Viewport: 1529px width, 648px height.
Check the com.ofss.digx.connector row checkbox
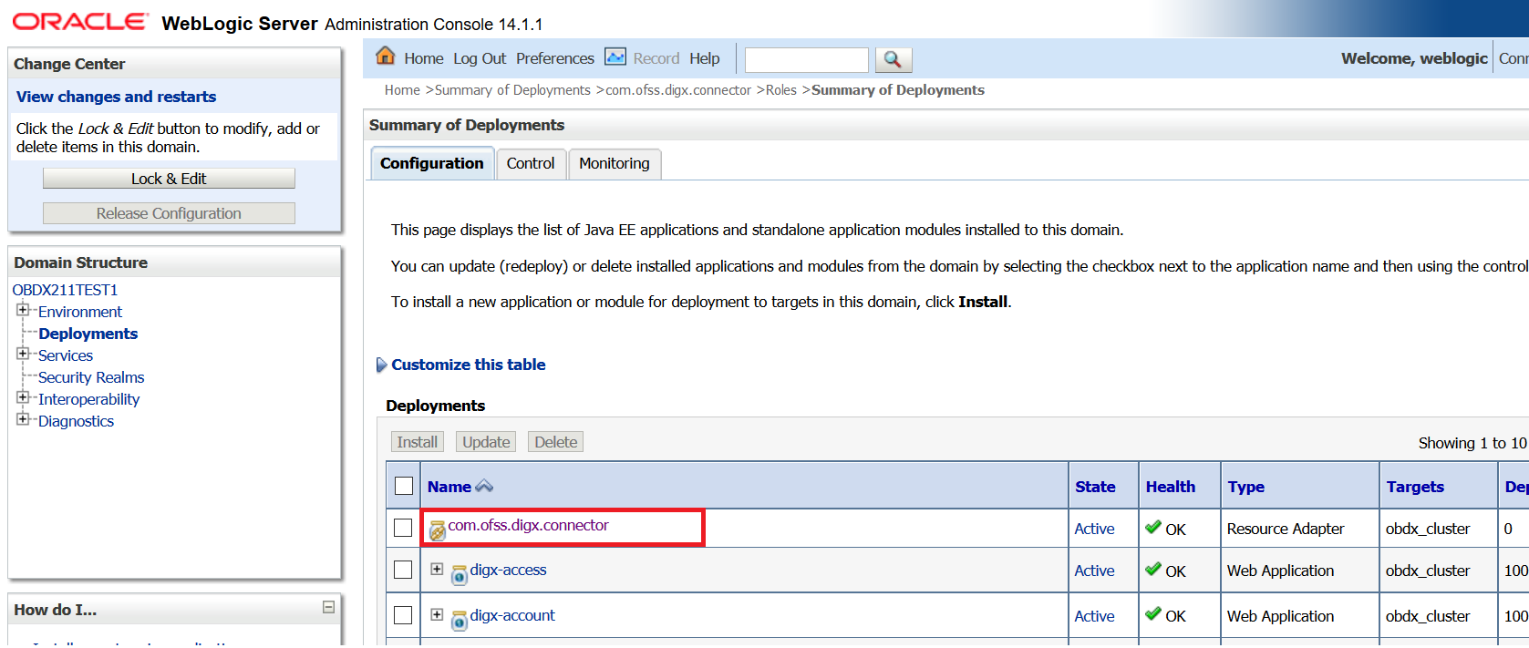pyautogui.click(x=403, y=528)
